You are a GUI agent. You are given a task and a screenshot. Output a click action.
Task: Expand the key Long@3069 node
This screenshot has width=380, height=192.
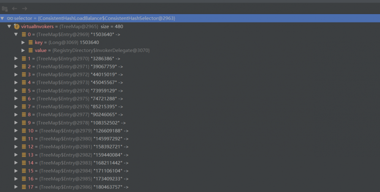click(23, 42)
